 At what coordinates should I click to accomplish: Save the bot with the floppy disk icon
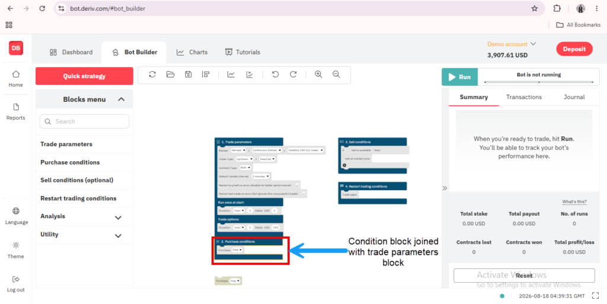(188, 75)
